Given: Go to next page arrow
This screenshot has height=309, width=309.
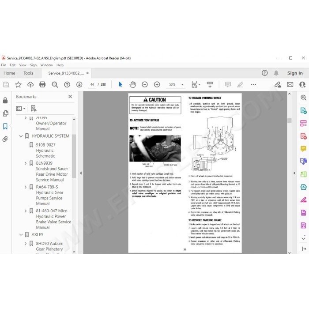Looking at the screenshot, I should pos(79,85).
